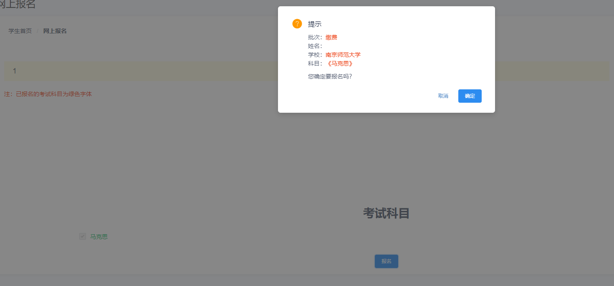The image size is (614, 286).
Task: Select the red 缴费 batch value
Action: tap(331, 38)
